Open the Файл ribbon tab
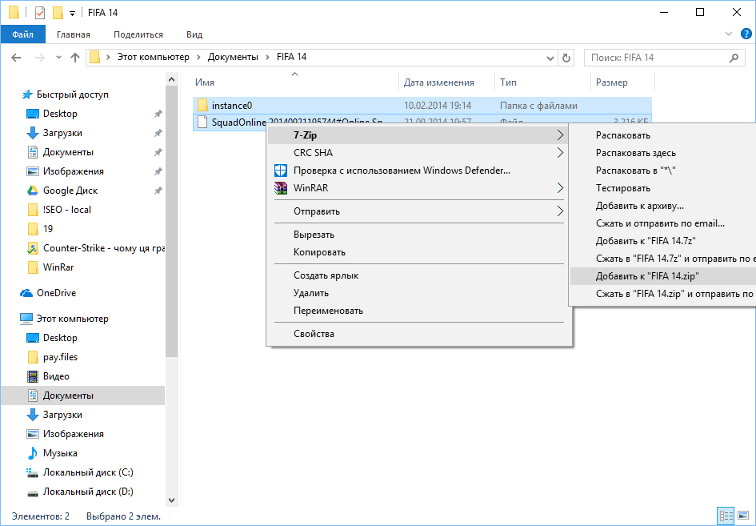The height and width of the screenshot is (526, 756). pos(22,34)
